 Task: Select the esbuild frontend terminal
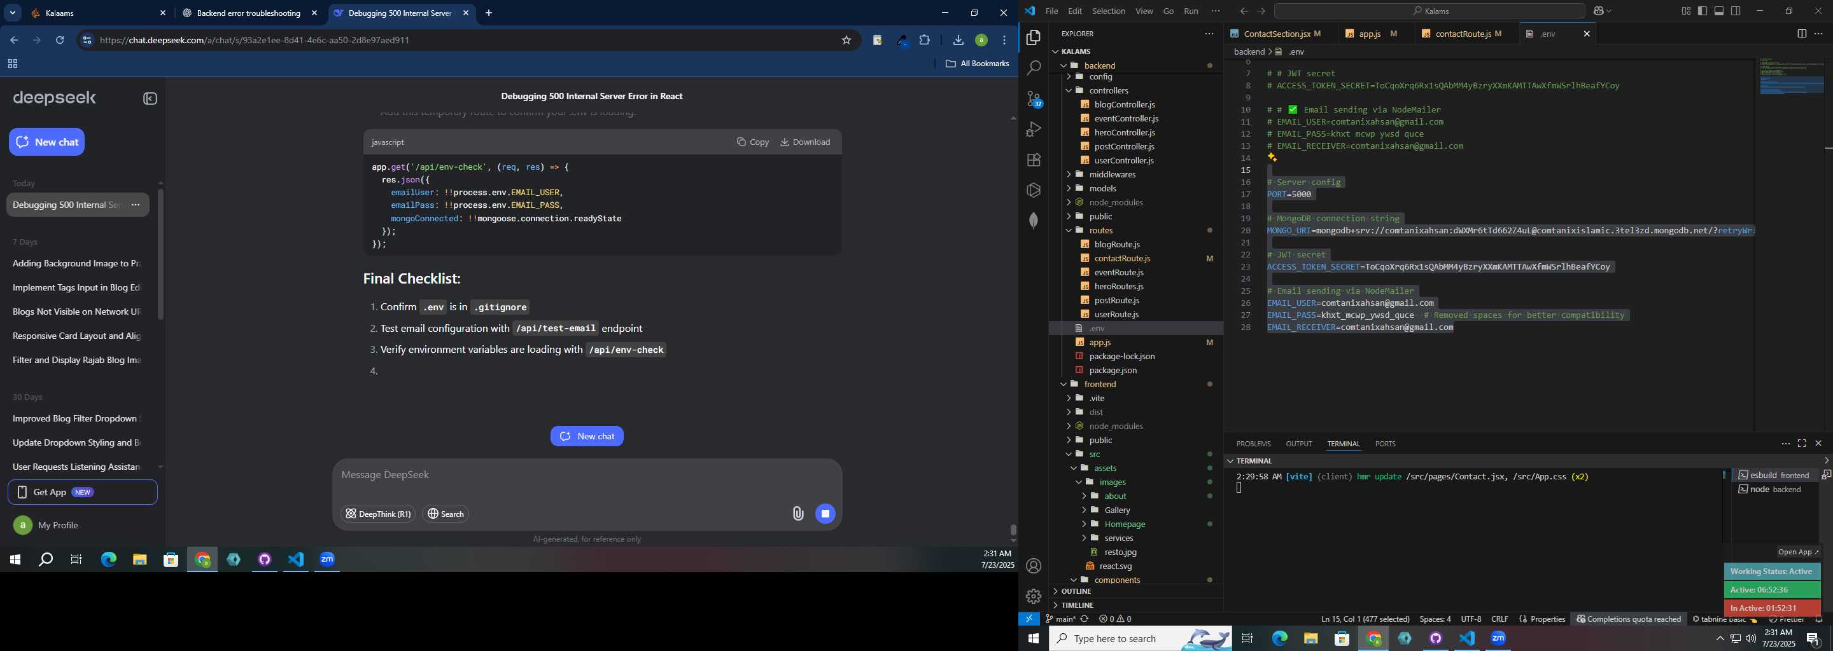(x=1774, y=475)
